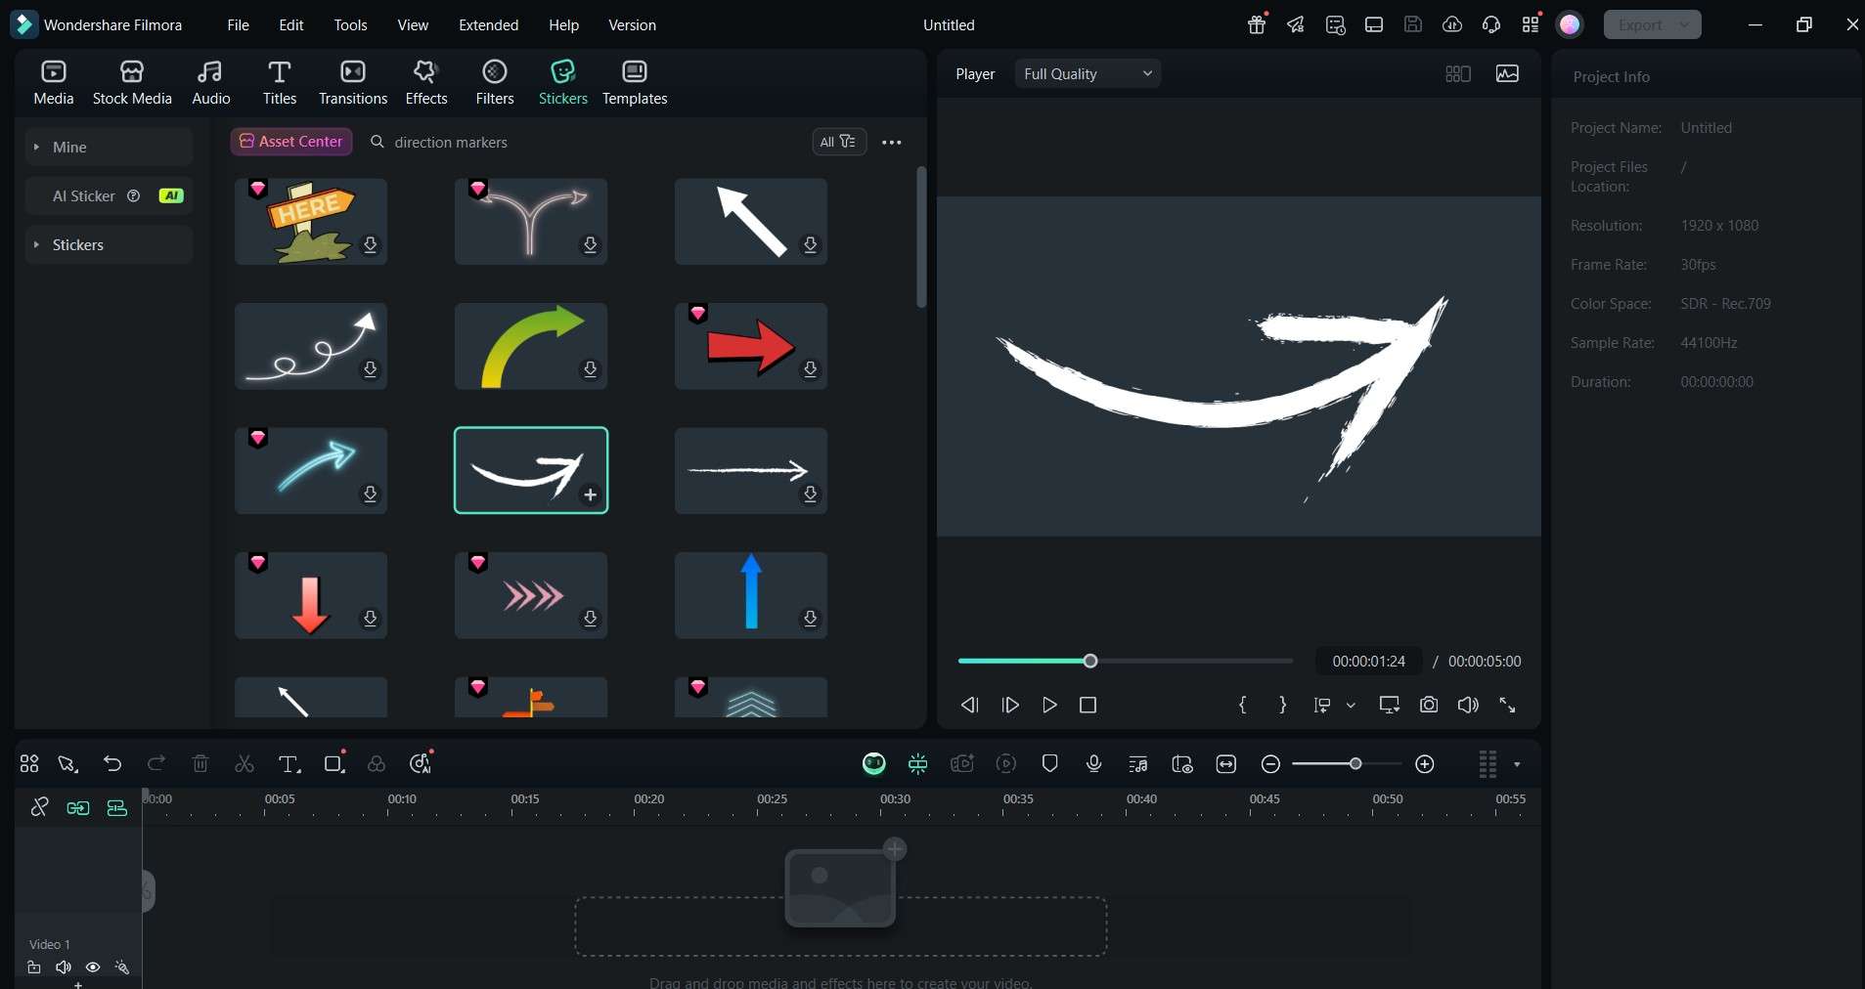This screenshot has height=989, width=1865.
Task: Open the Stock Media tab
Action: [132, 82]
